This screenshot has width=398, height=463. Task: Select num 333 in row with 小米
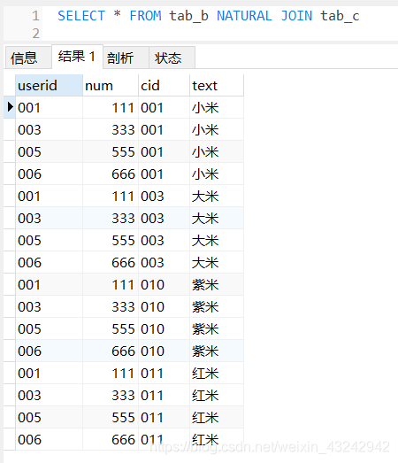click(x=111, y=129)
